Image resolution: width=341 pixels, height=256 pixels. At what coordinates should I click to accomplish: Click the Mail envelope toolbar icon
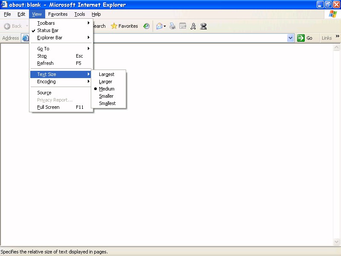pyautogui.click(x=159, y=26)
